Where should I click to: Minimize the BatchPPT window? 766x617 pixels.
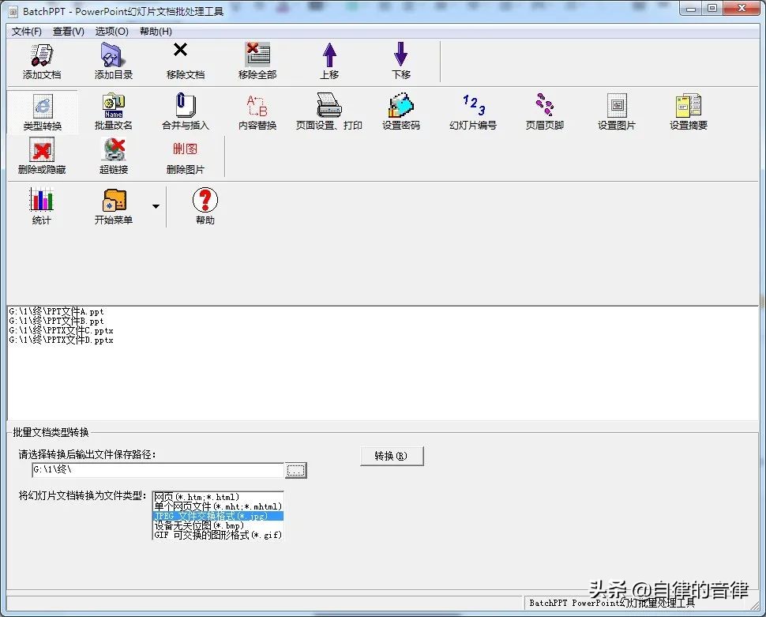(691, 9)
